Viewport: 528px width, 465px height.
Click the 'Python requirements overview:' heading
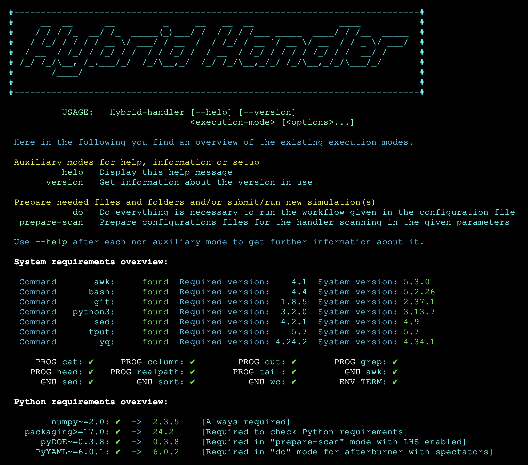pos(91,402)
